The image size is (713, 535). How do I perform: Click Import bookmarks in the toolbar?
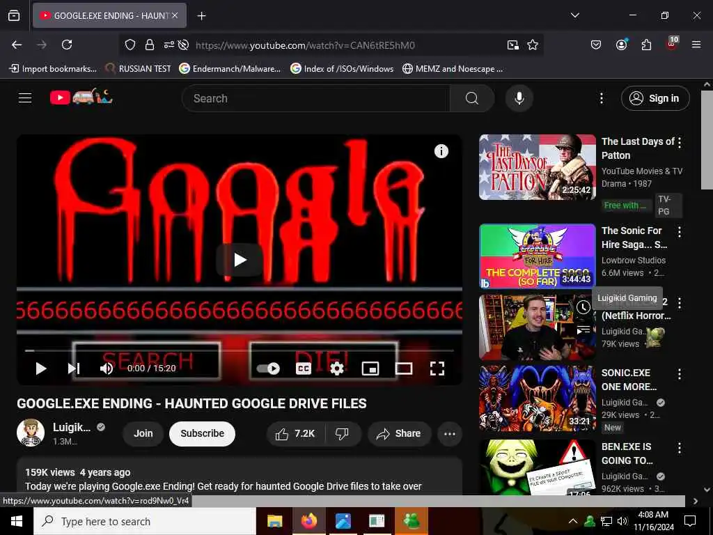point(53,69)
